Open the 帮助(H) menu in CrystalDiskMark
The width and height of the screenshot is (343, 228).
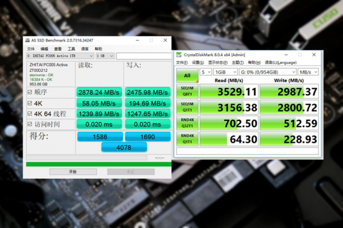[x=254, y=63]
